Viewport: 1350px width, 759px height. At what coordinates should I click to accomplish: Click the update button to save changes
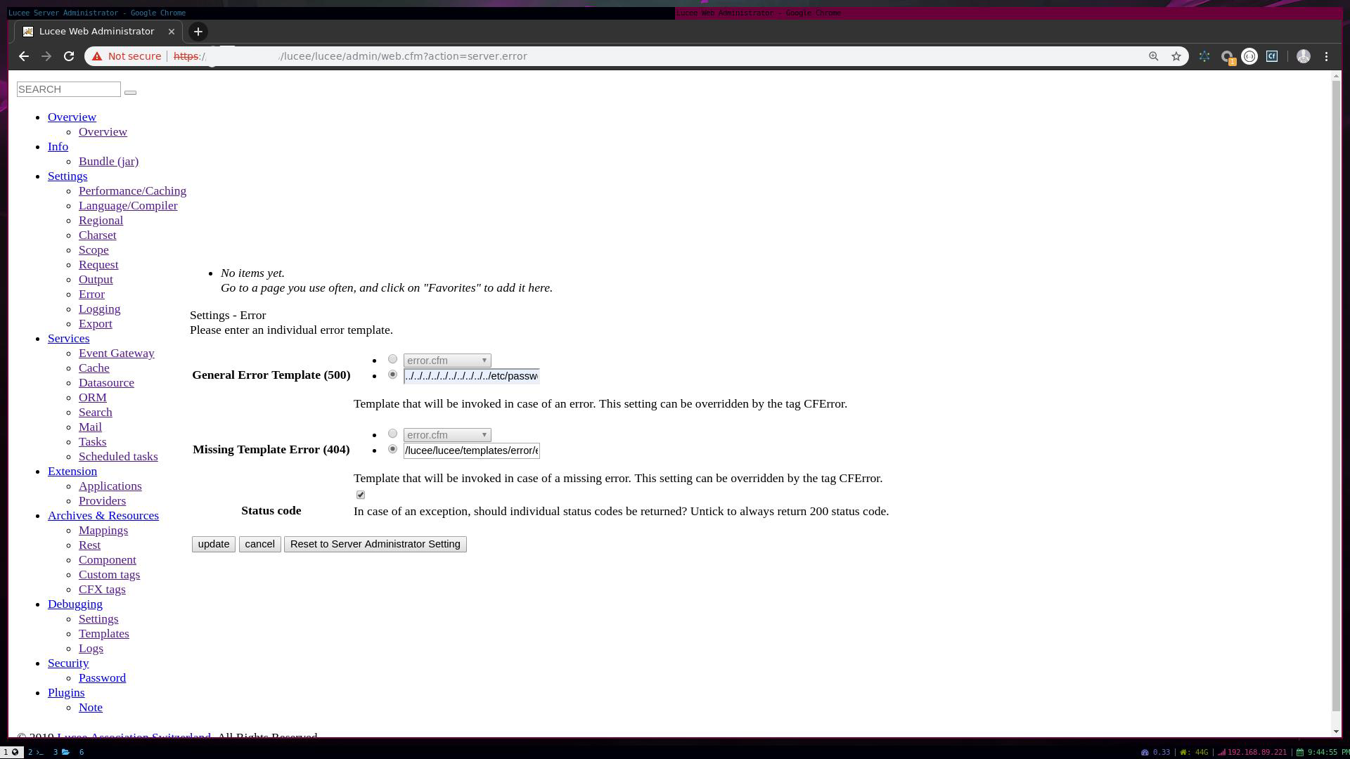[213, 544]
